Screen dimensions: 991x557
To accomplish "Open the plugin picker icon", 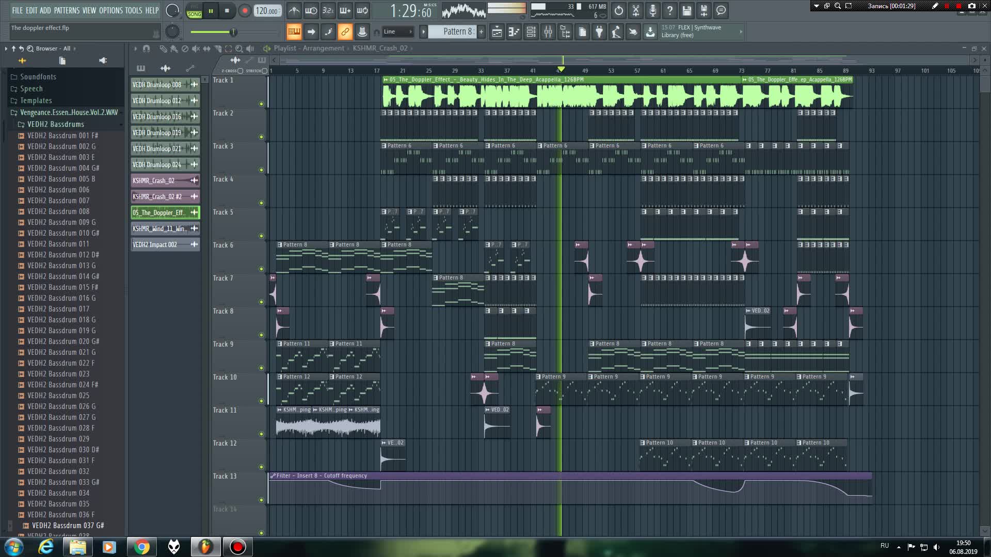I will coord(599,32).
